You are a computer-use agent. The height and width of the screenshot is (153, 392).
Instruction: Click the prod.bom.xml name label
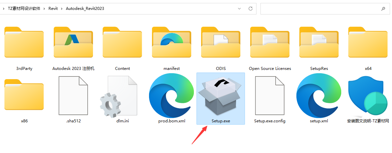tap(172, 121)
